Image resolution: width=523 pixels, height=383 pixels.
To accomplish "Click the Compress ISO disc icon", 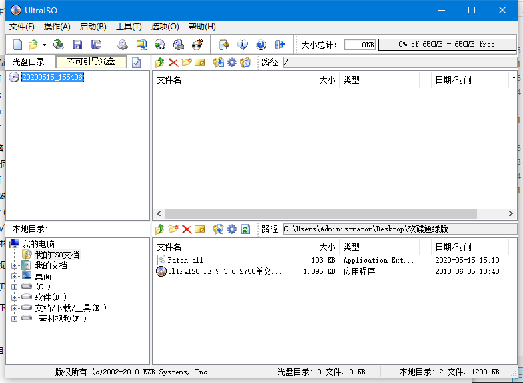I will (159, 45).
